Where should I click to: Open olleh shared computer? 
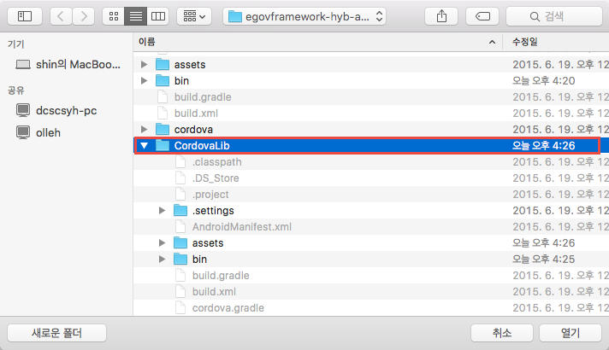tap(48, 131)
